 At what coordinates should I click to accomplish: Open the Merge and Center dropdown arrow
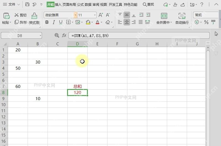click(x=171, y=22)
